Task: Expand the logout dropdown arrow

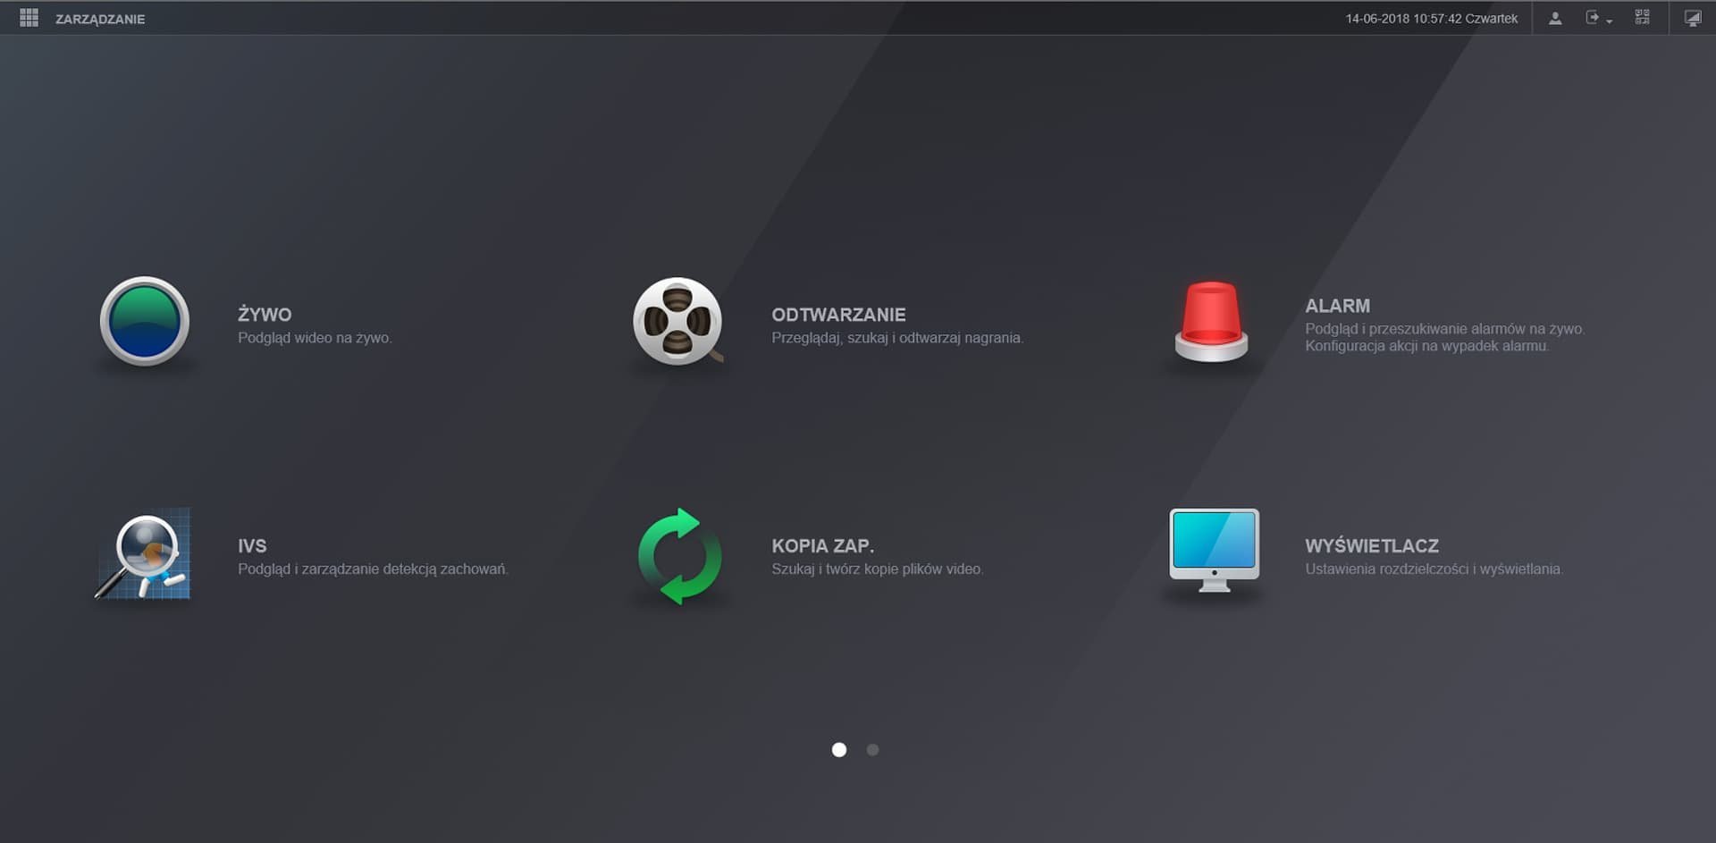Action: click(1609, 21)
